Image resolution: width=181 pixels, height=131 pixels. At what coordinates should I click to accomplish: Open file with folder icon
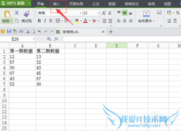[3, 31]
